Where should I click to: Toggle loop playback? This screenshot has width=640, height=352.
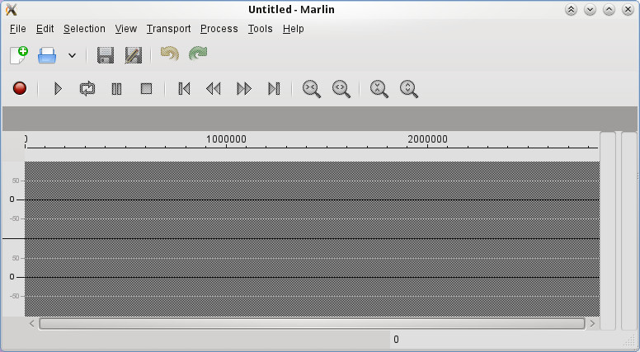[x=87, y=88]
